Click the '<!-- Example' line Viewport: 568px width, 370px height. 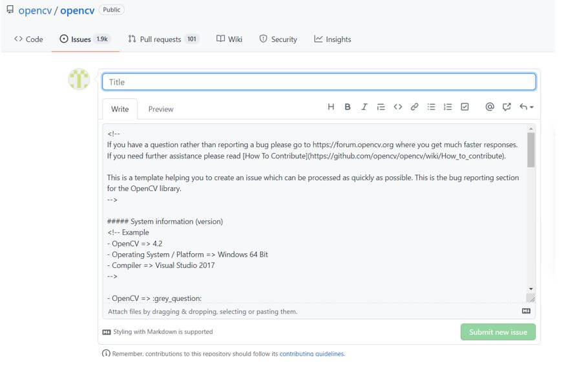tap(128, 232)
